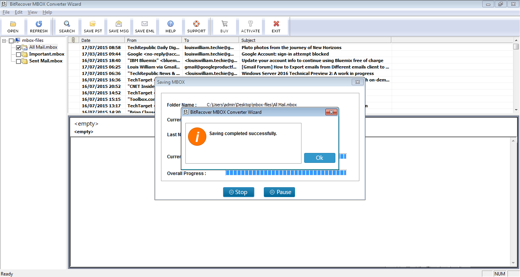Close the Saving MBOX dialog
The height and width of the screenshot is (277, 520).
(x=357, y=82)
